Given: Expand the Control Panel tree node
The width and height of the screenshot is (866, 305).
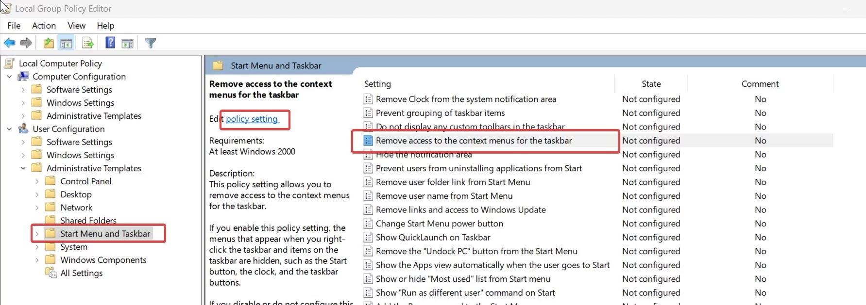Looking at the screenshot, I should click(x=37, y=181).
